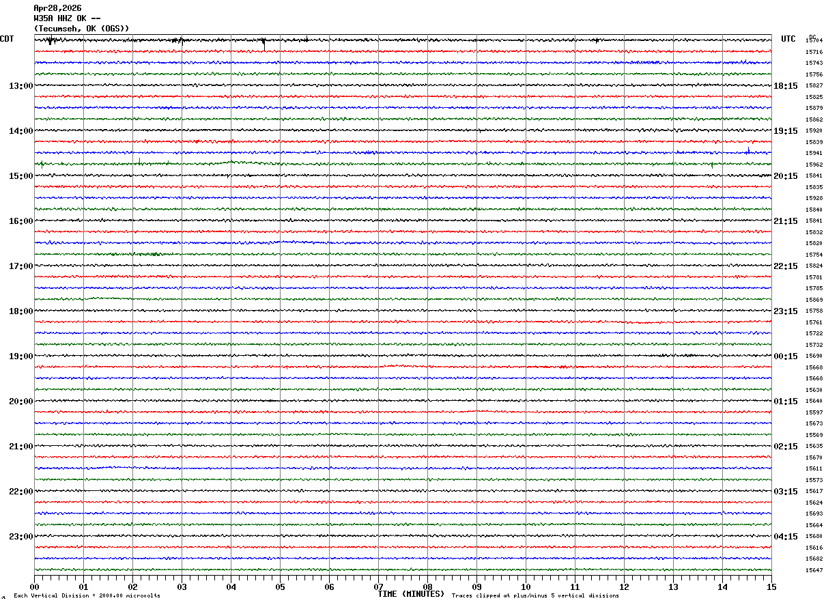This screenshot has width=826, height=605.
Task: Click the 18:15 UTC time label
Action: click(786, 86)
